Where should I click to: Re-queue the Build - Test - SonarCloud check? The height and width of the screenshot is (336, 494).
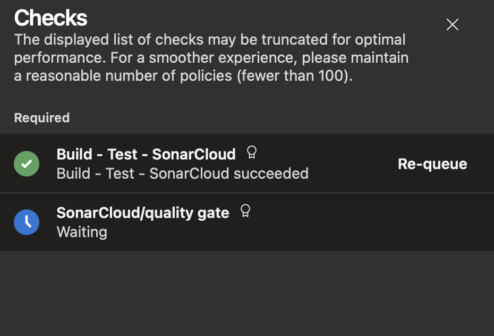(x=432, y=164)
